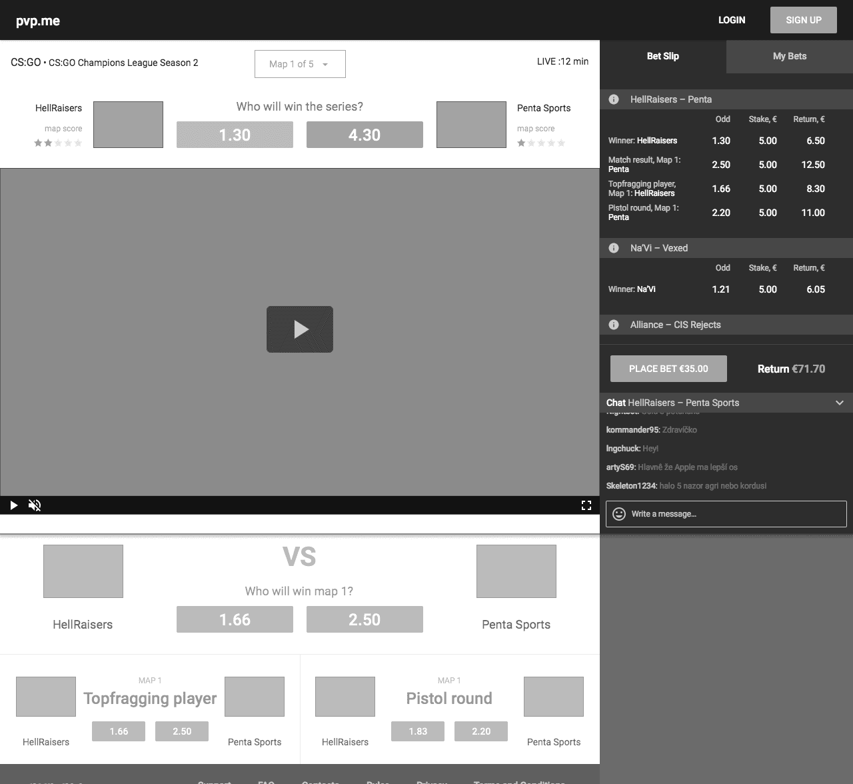Pick Pistol round odds 2.20
Image resolution: width=853 pixels, height=784 pixels.
click(x=481, y=731)
